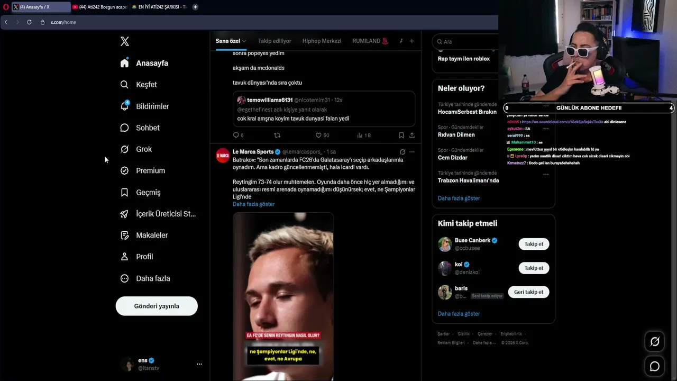Open Le Marca Sports profile avatar
This screenshot has height=381, width=677.
click(223, 155)
